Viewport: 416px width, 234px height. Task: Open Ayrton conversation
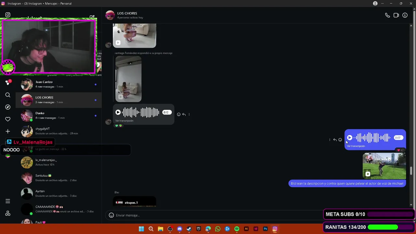click(58, 194)
